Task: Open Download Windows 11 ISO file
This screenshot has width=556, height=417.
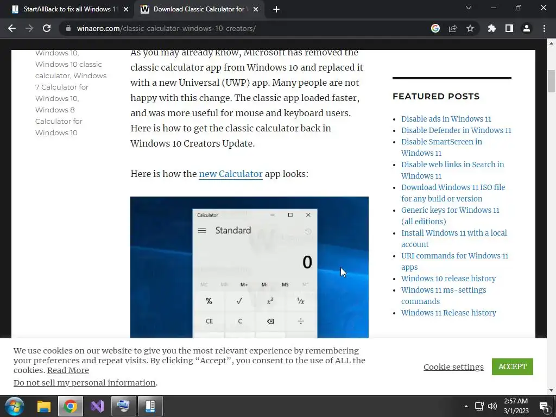Action: (x=453, y=193)
